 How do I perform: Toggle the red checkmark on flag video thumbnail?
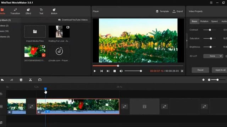point(44,55)
